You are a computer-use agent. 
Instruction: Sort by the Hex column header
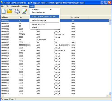pyautogui.click(x=24, y=17)
